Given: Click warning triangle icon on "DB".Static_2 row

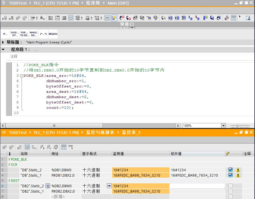Looking at the screenshot, I should click(x=238, y=170).
